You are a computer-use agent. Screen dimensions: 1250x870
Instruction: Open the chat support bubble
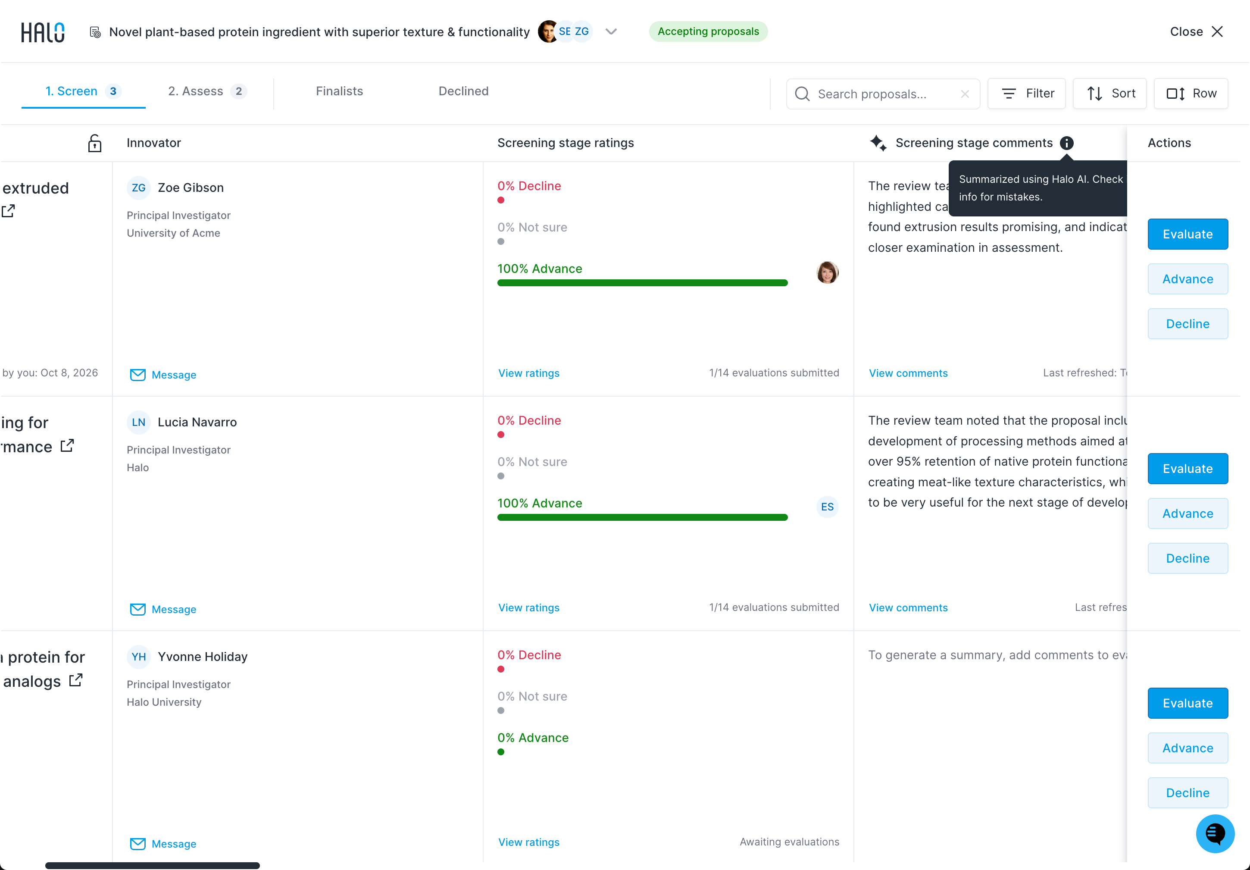(x=1215, y=833)
